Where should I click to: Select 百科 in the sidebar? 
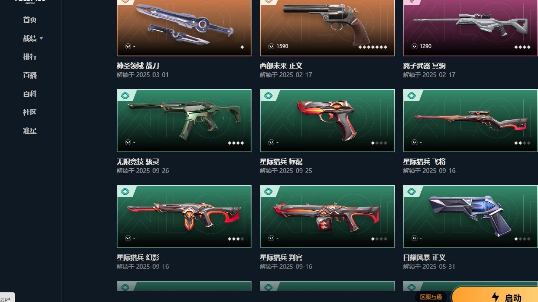30,94
